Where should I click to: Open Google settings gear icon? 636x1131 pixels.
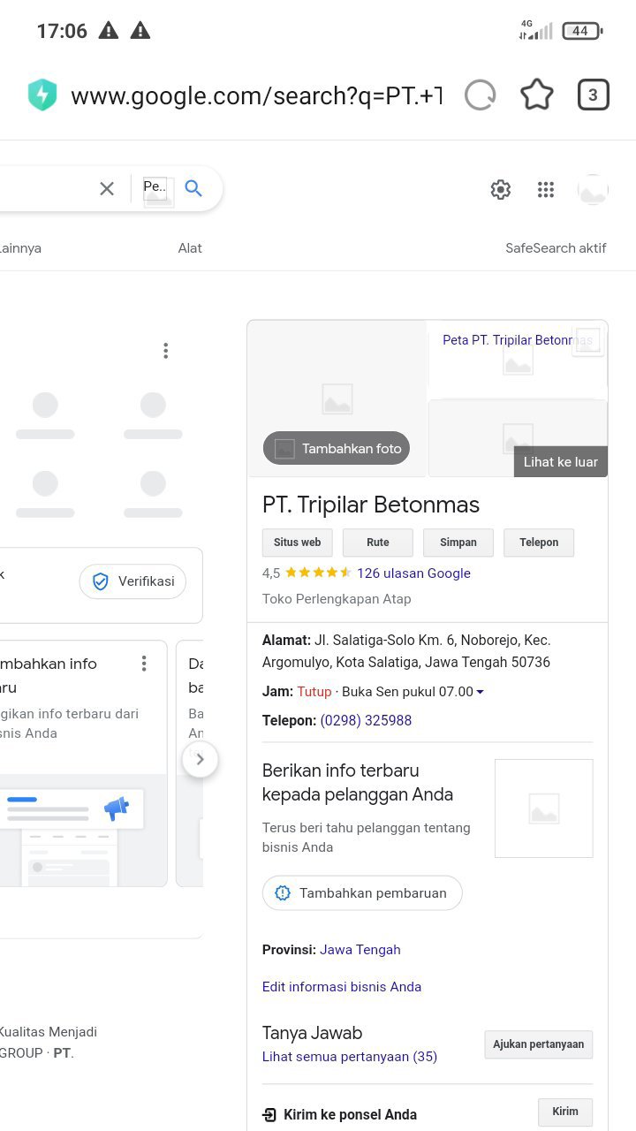pyautogui.click(x=501, y=189)
